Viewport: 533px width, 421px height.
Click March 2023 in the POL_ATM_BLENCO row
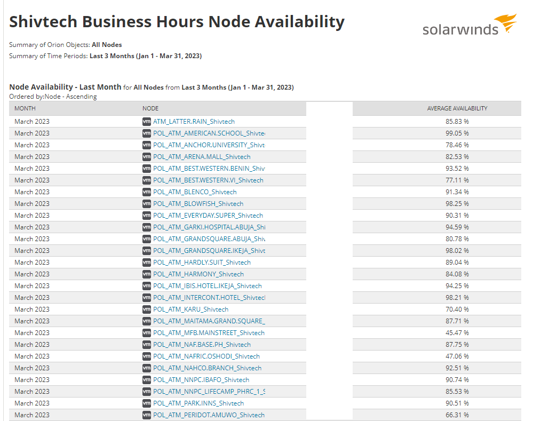[32, 192]
